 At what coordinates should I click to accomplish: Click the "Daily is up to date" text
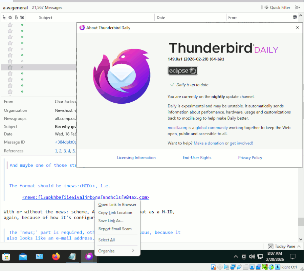click(x=192, y=85)
